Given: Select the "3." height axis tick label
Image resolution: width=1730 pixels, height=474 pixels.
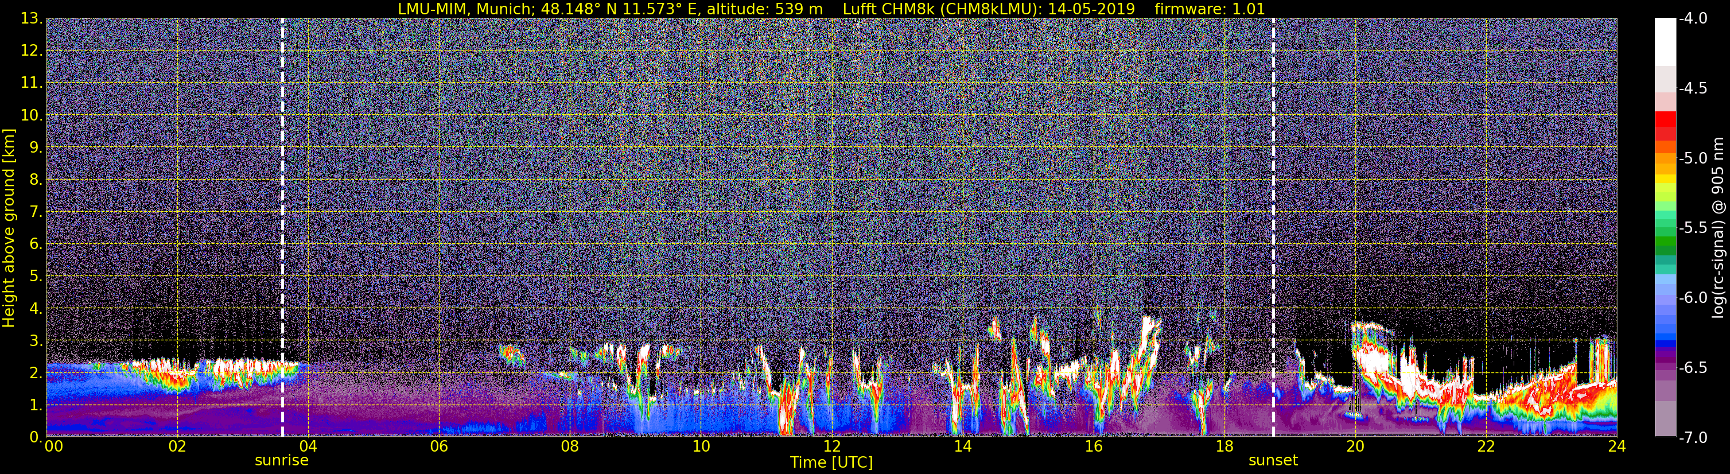Looking at the screenshot, I should click(x=36, y=341).
